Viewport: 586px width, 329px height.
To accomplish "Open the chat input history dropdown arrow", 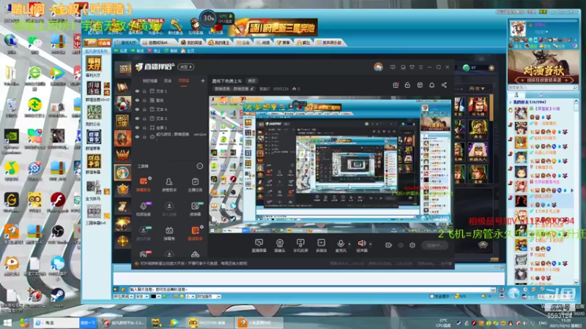I will (493, 290).
